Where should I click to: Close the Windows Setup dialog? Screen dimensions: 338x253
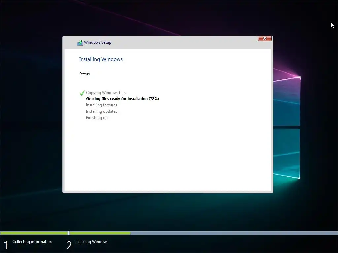click(x=265, y=38)
